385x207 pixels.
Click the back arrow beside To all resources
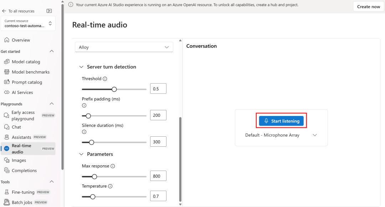(x=4, y=11)
